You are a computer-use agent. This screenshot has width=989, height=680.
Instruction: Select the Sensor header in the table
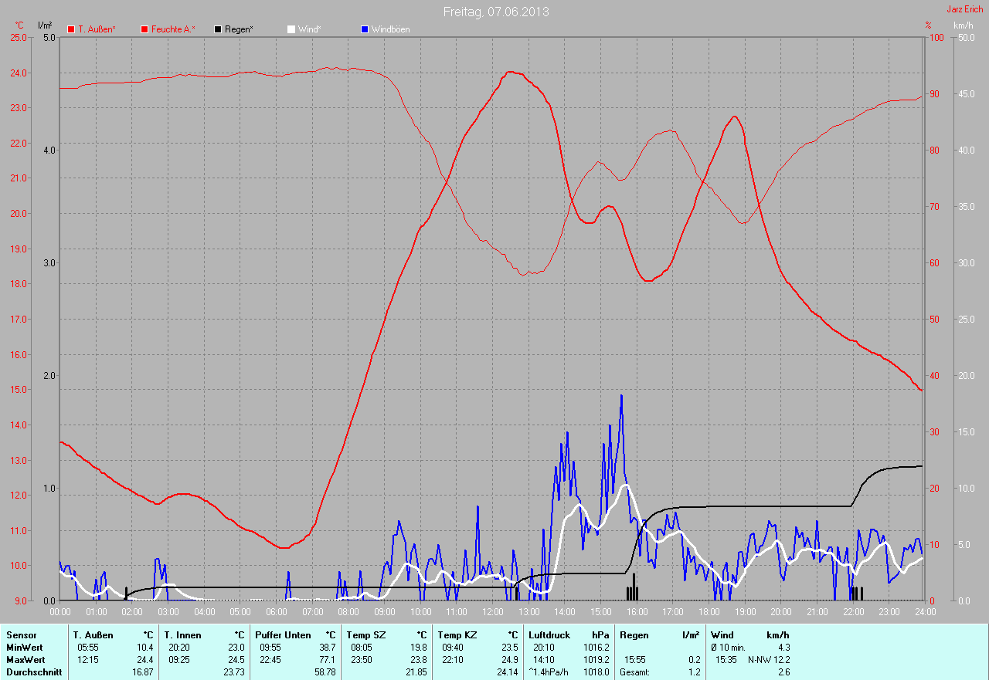(x=21, y=635)
